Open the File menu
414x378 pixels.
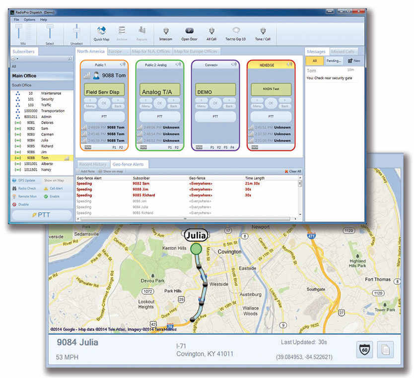16,19
